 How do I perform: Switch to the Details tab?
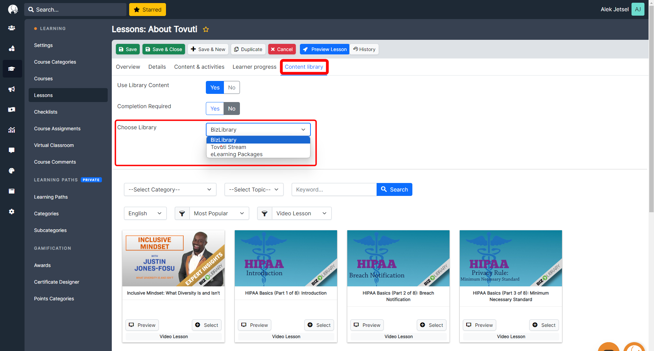coord(157,67)
